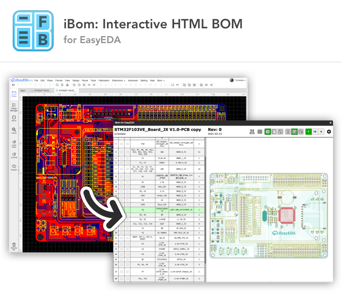Open the Fabrication menu

[104, 80]
